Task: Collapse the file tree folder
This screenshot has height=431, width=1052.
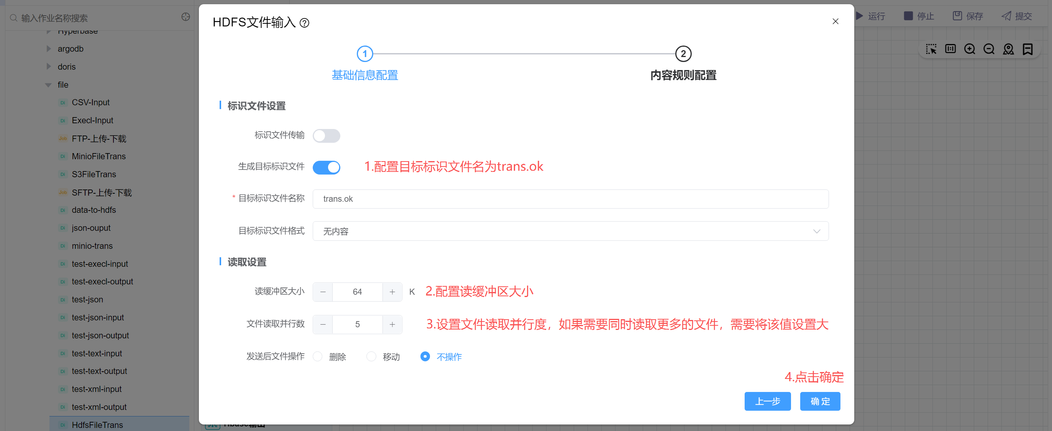Action: pyautogui.click(x=48, y=85)
